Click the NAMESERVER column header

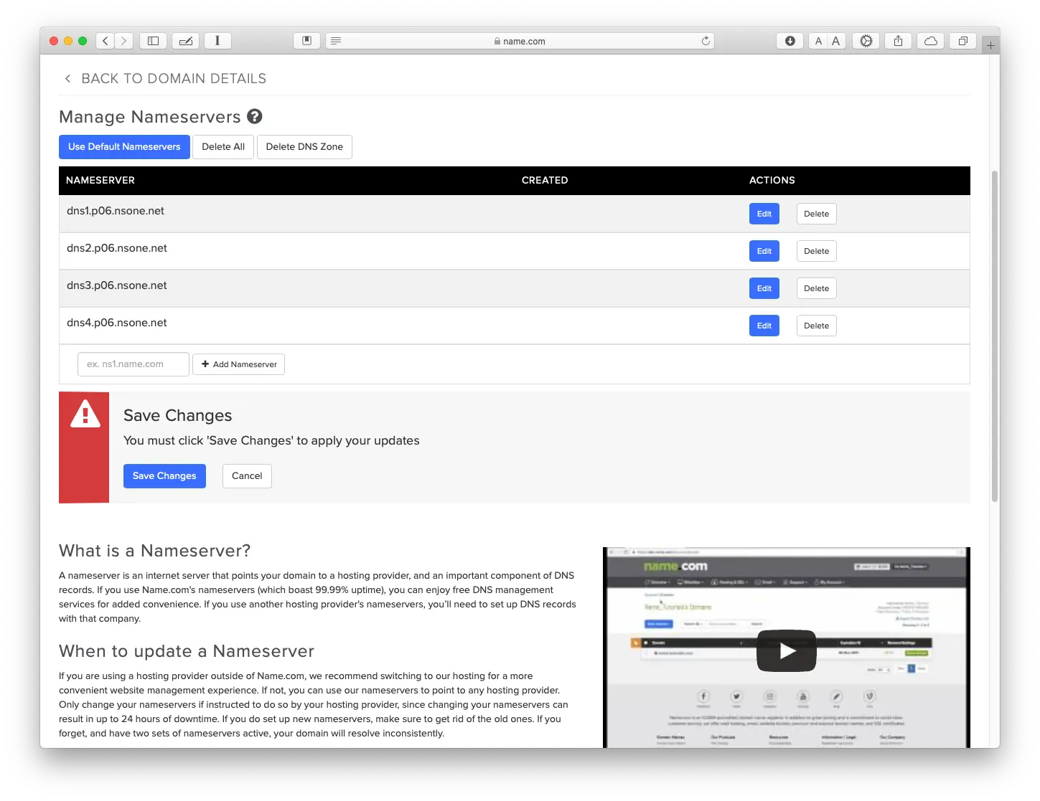click(100, 180)
